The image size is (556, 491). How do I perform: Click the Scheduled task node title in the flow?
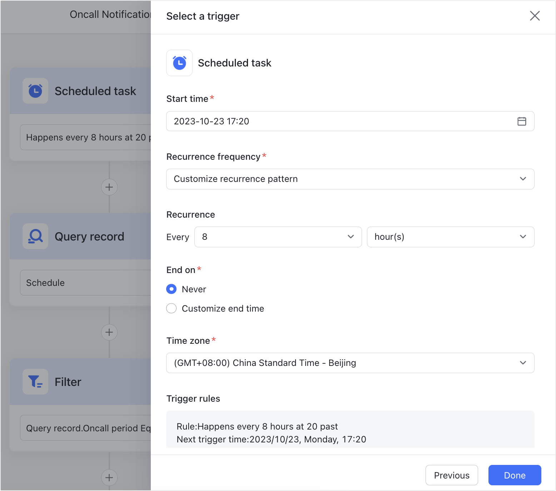(95, 91)
